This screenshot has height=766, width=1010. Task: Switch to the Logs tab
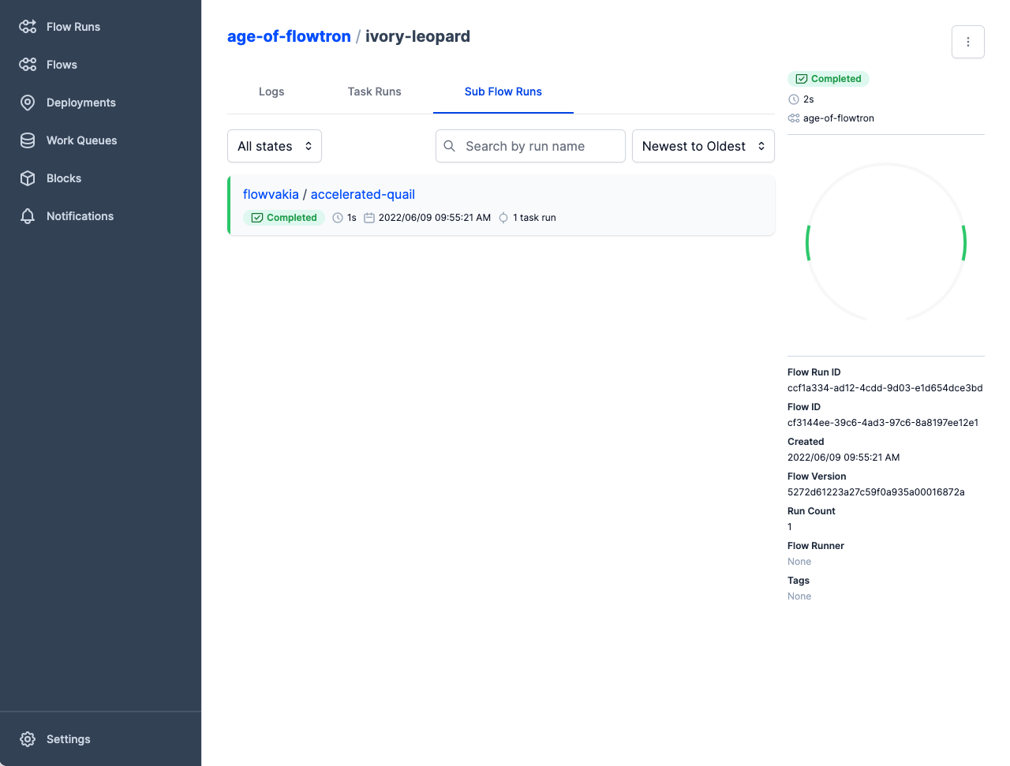pyautogui.click(x=271, y=92)
